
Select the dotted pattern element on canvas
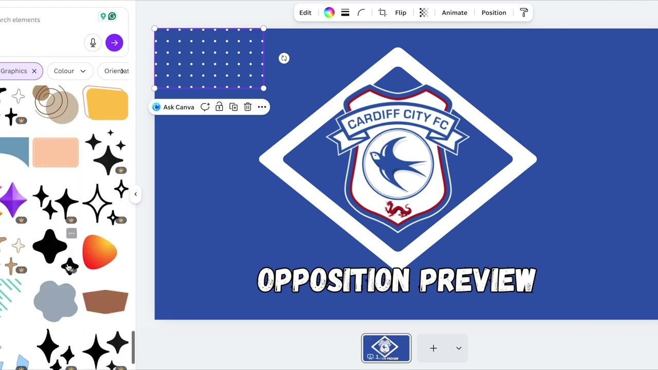(209, 59)
